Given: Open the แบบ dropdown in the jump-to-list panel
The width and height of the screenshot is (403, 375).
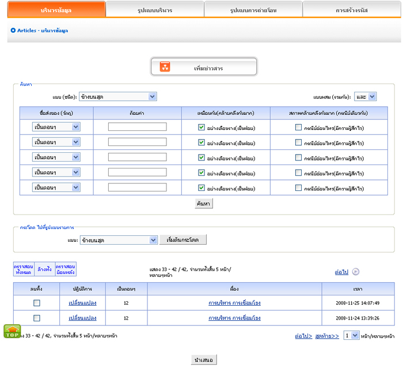Looking at the screenshot, I should (x=119, y=240).
